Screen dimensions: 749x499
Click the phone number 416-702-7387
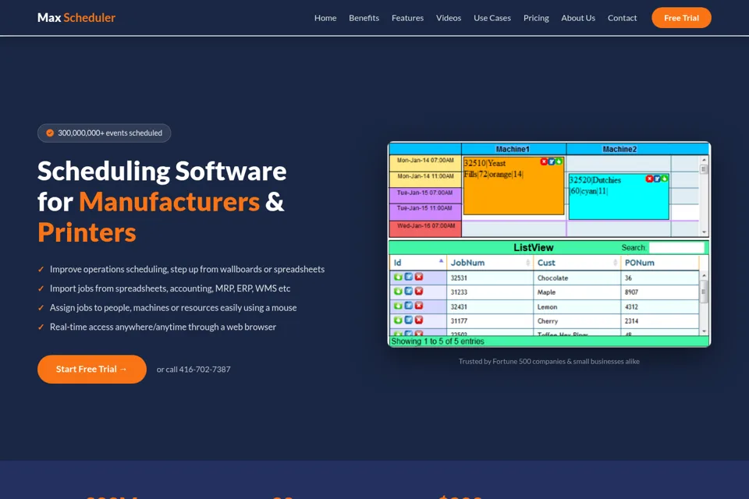[204, 369]
